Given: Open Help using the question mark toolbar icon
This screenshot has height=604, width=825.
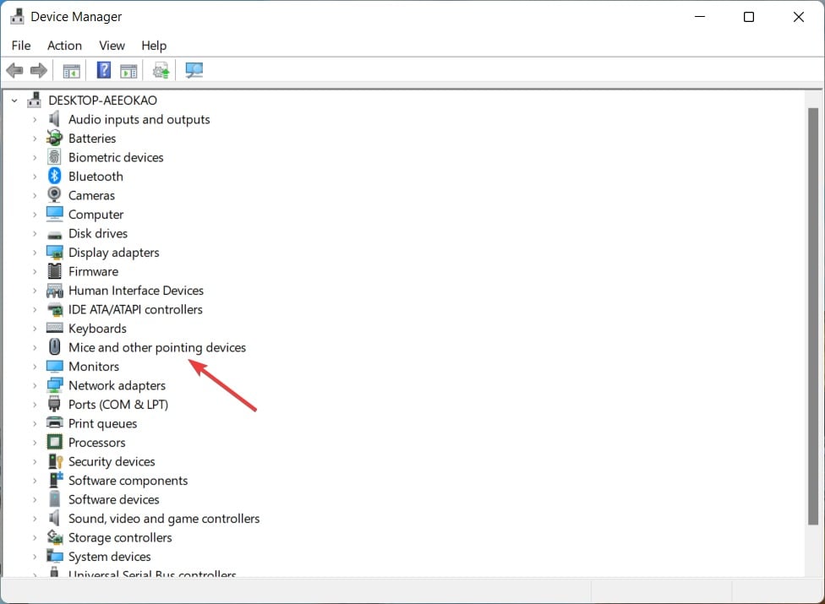Looking at the screenshot, I should tap(103, 70).
